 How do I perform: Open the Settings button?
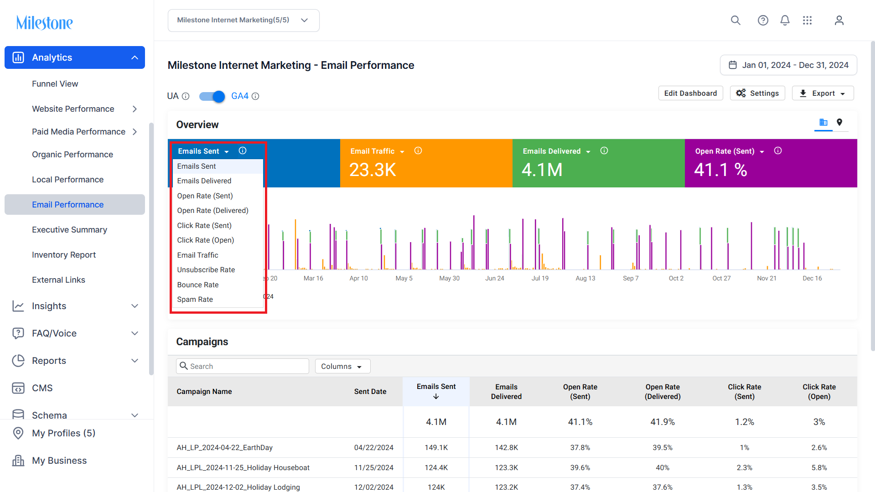(x=757, y=93)
